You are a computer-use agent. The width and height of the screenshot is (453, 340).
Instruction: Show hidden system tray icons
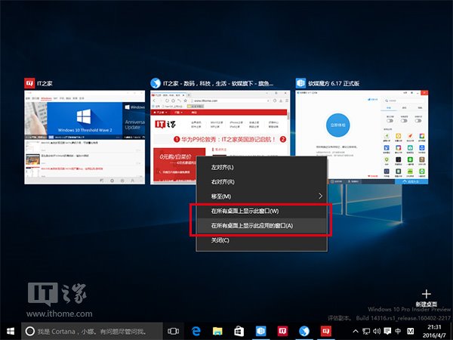point(356,332)
